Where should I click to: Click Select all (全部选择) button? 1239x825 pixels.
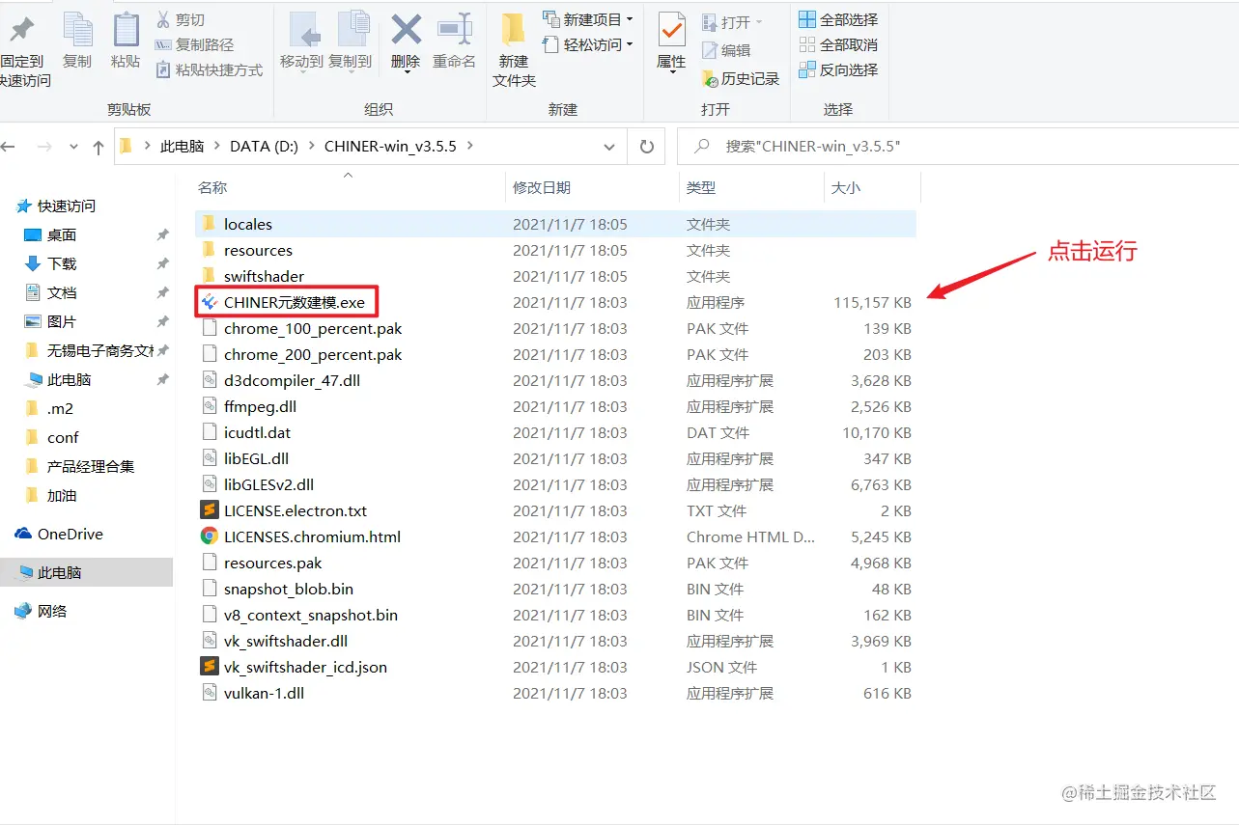click(838, 19)
